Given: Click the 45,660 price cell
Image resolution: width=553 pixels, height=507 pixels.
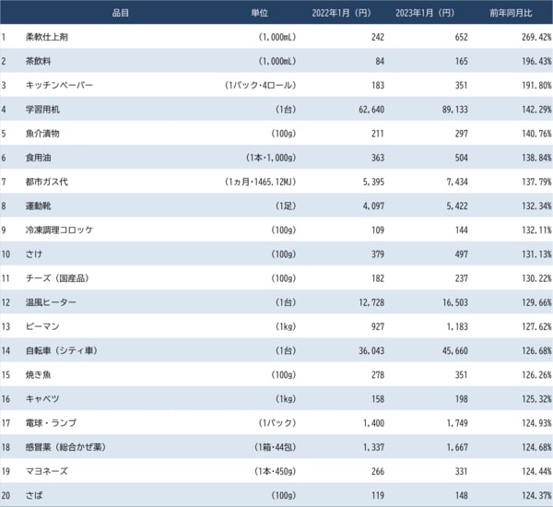Looking at the screenshot, I should pyautogui.click(x=455, y=350).
